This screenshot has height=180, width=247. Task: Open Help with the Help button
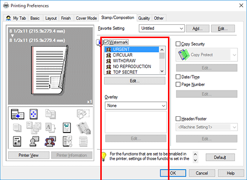pyautogui.click(x=231, y=173)
